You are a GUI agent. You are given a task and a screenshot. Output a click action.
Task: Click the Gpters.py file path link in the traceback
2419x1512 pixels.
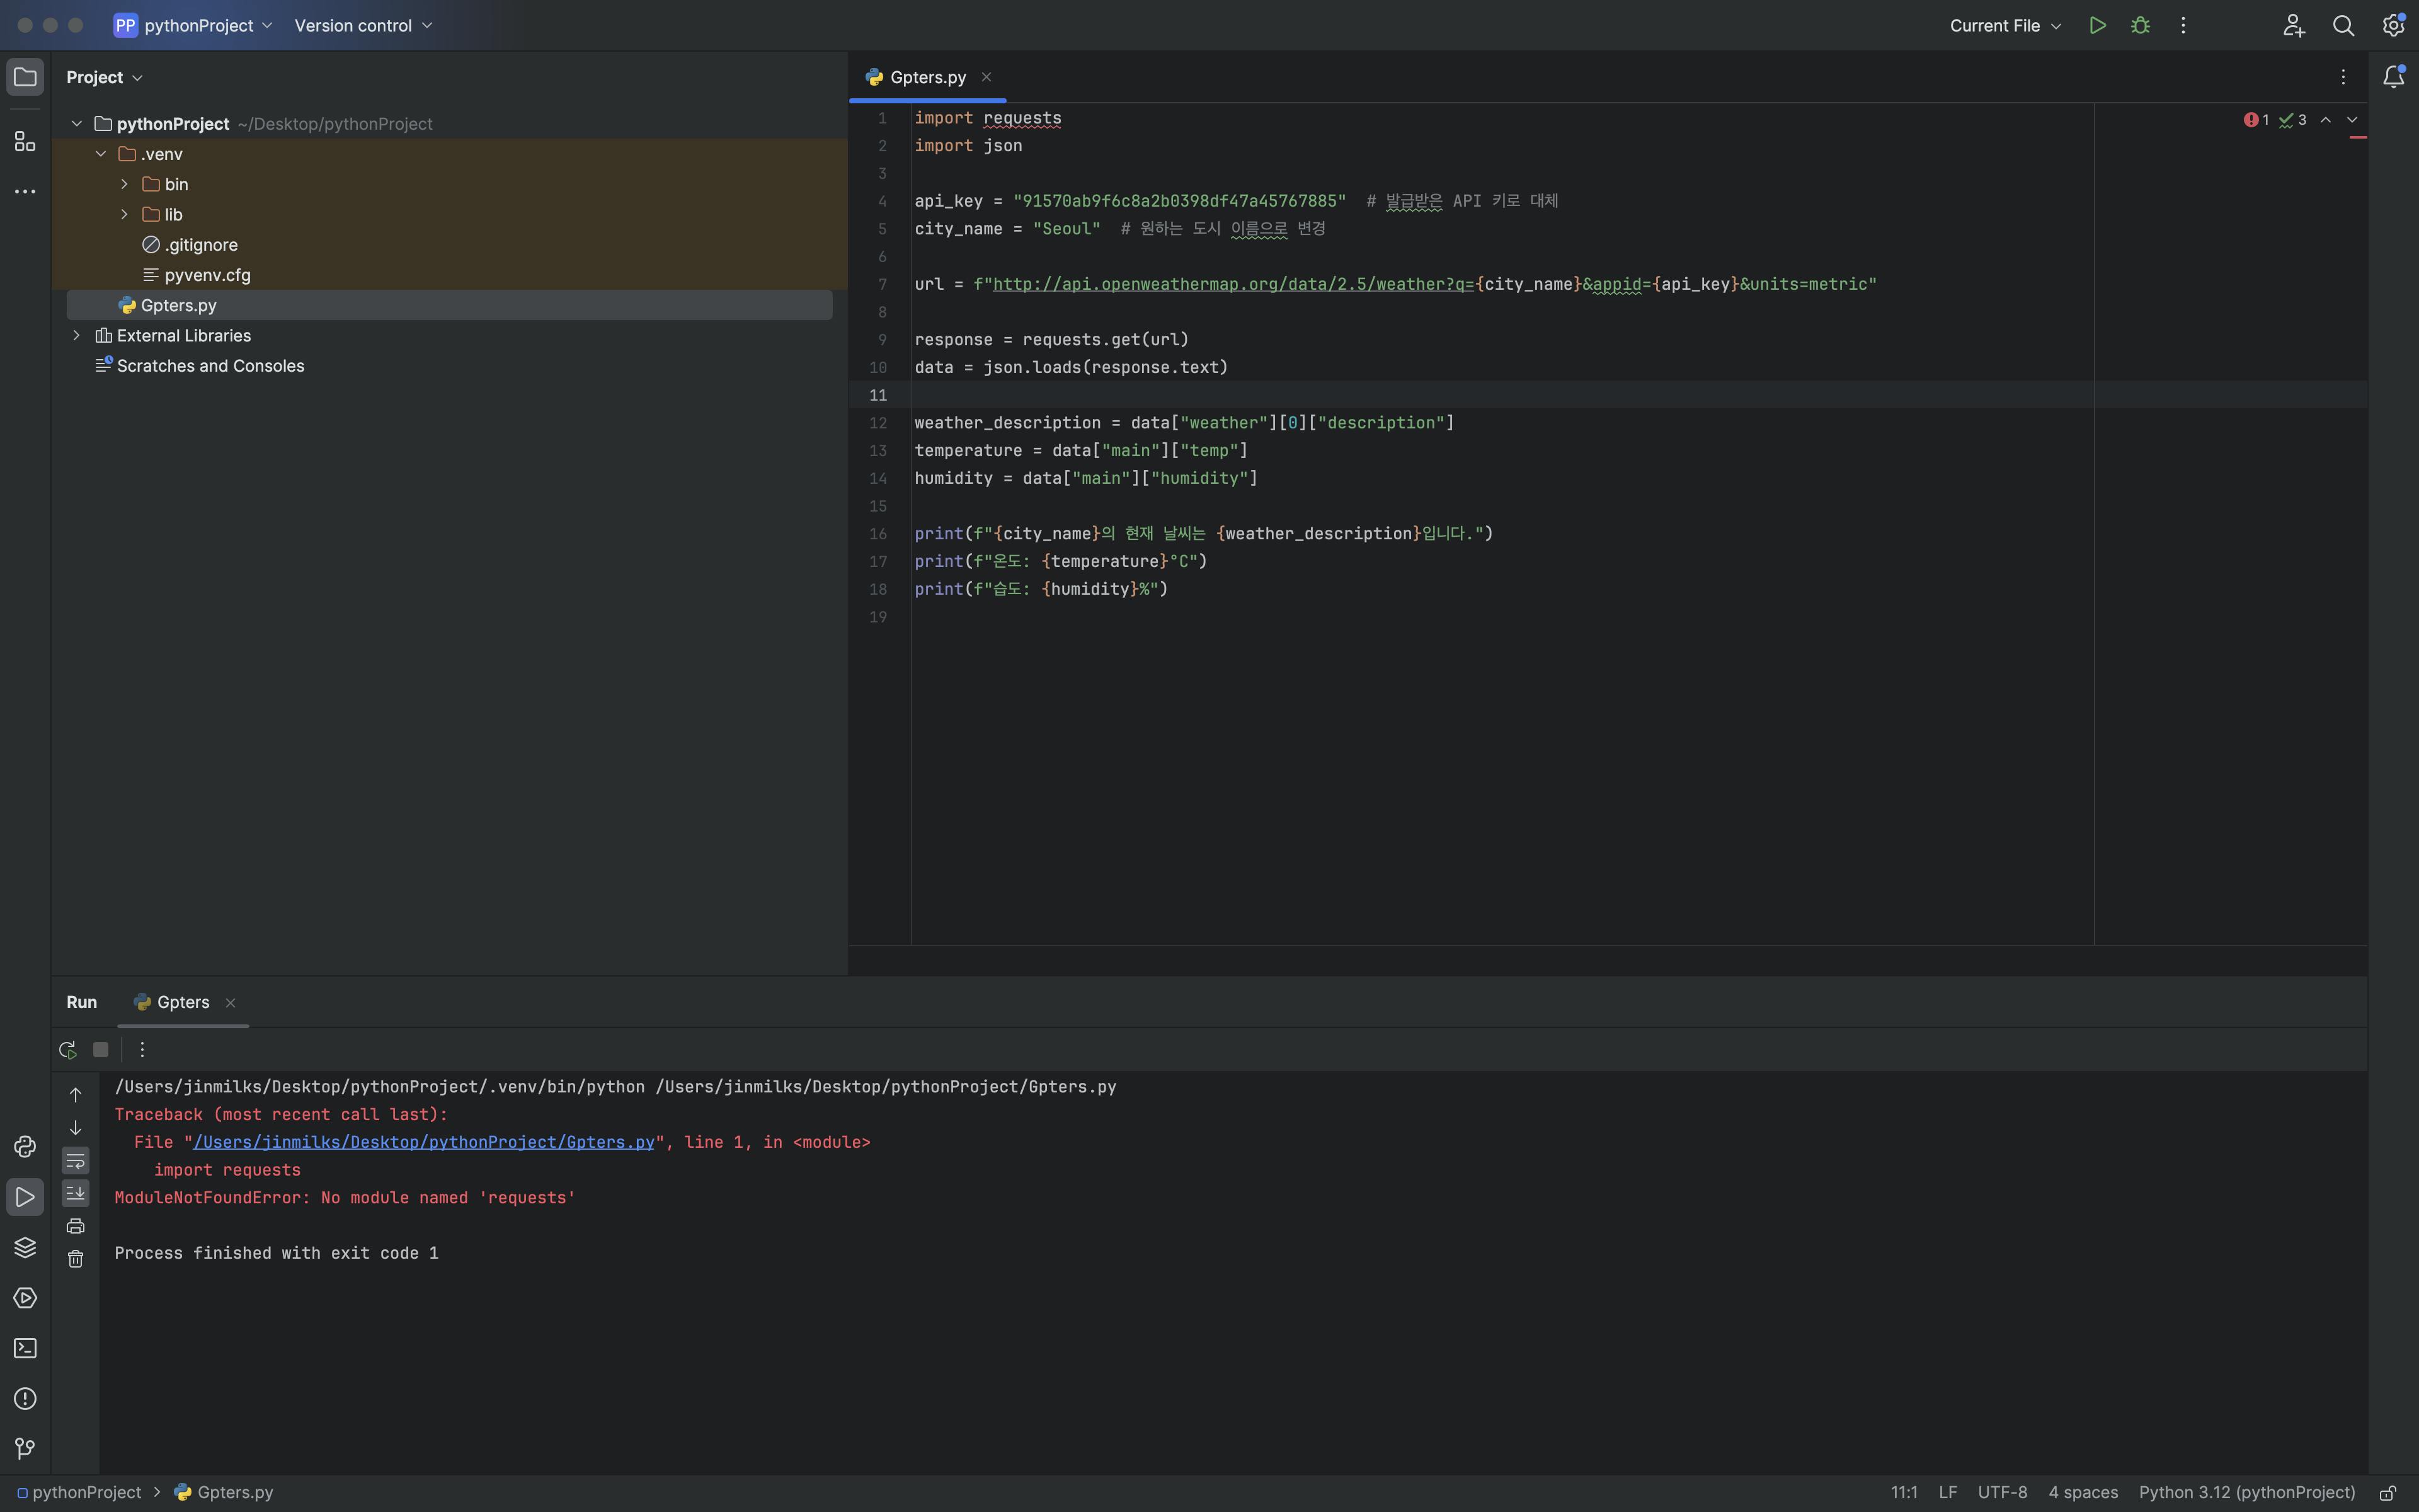pos(423,1142)
